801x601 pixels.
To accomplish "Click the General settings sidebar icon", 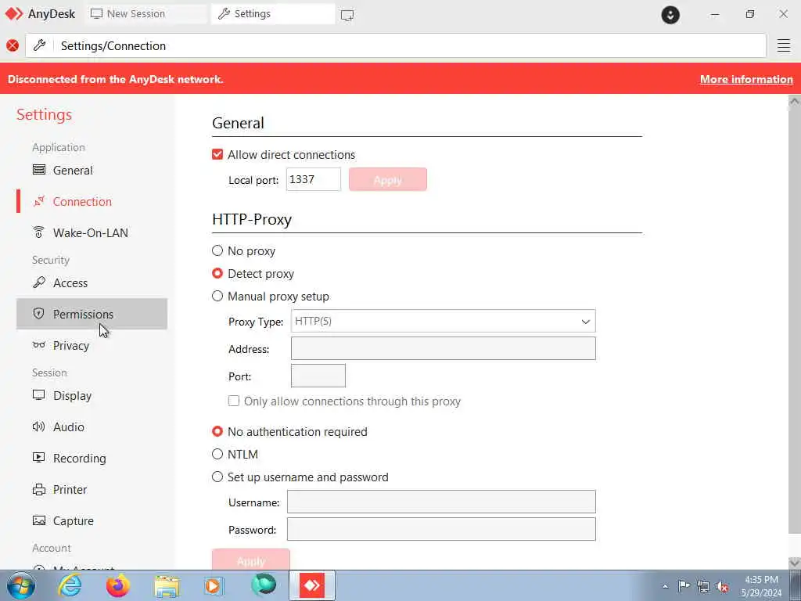I will (x=39, y=170).
